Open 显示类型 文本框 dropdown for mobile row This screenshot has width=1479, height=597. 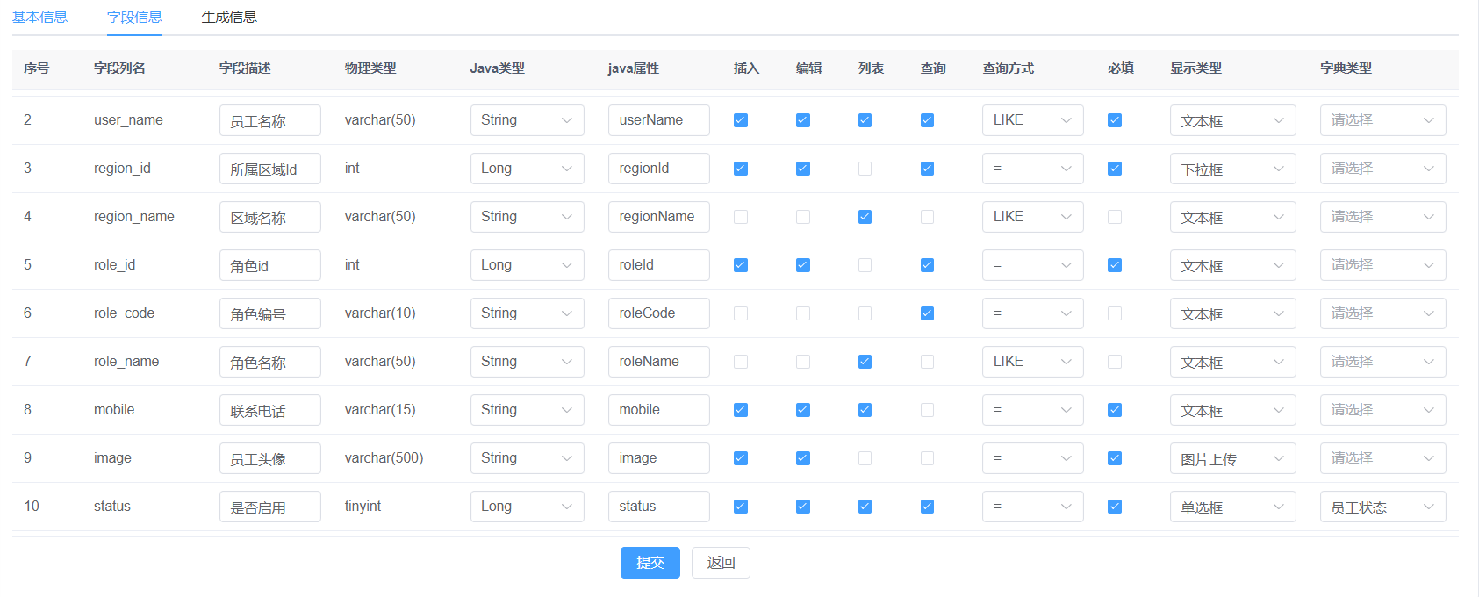click(x=1233, y=410)
